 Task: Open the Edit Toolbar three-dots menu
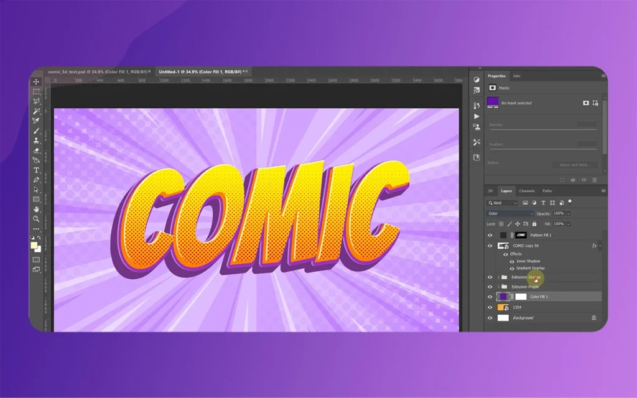36,229
